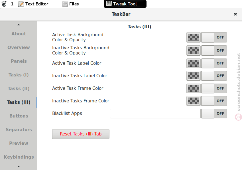Turn on Blacklist Apps switch
Viewport: 242px width, 170px height.
coord(214,114)
